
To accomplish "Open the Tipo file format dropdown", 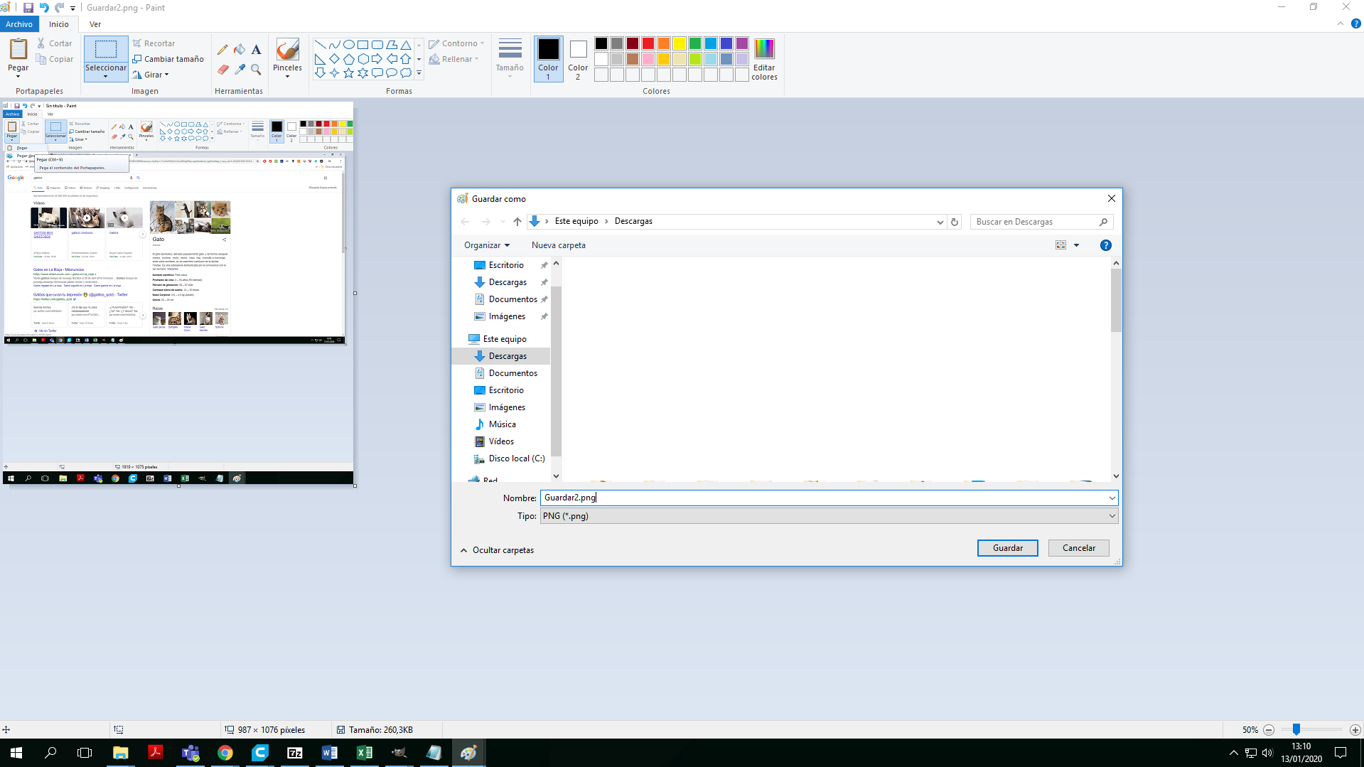I will 828,516.
